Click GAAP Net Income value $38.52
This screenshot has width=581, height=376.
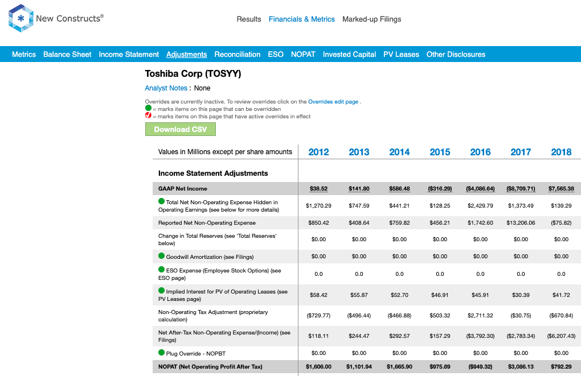[x=318, y=189]
